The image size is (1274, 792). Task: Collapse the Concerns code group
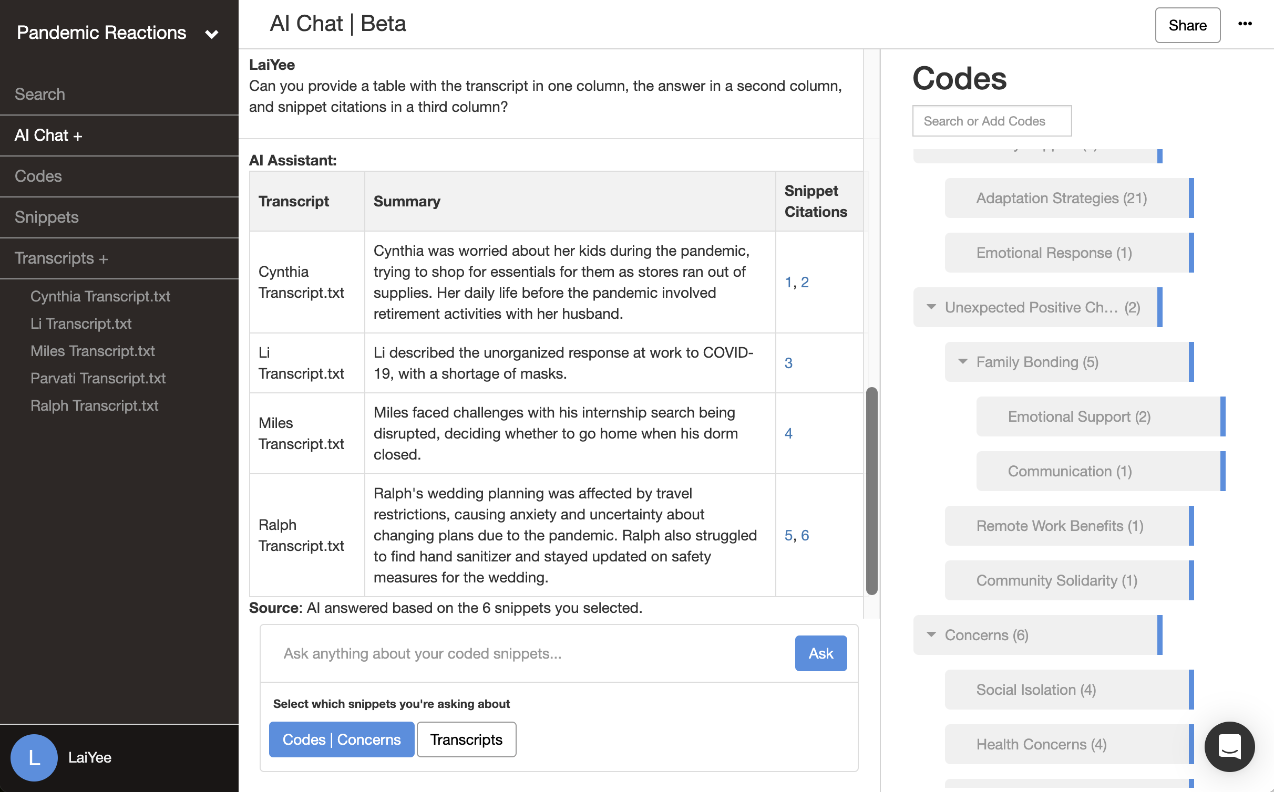(931, 634)
